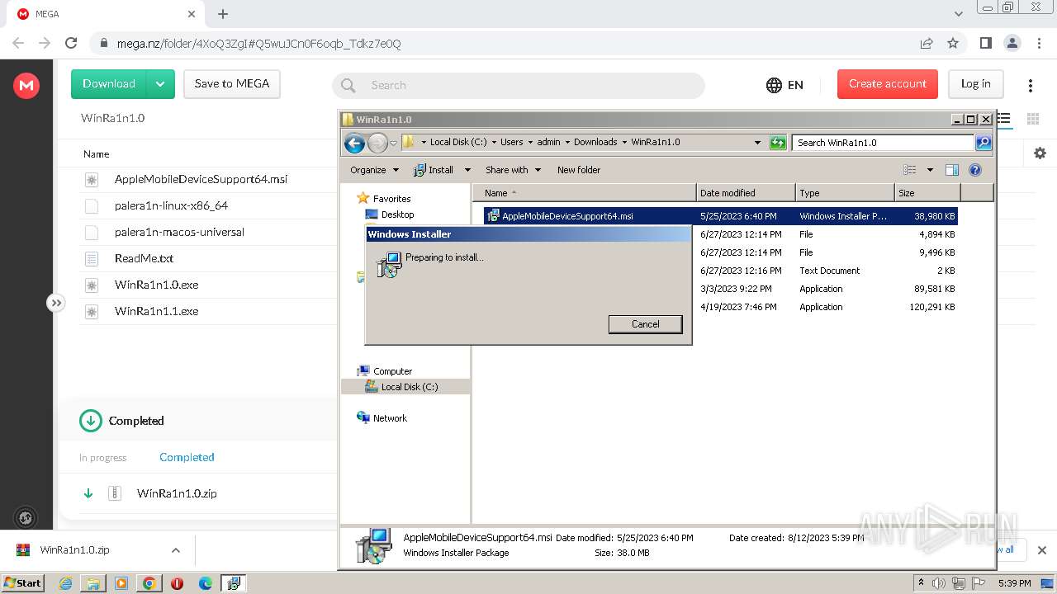Click Explorer's Back arrow button
The width and height of the screenshot is (1057, 594).
[x=354, y=144]
